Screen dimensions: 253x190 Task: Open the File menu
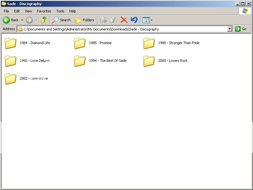click(x=6, y=11)
